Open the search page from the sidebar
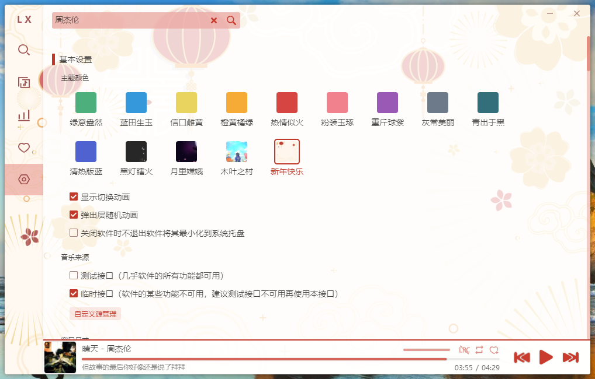Screen dimensions: 595x379 point(23,50)
